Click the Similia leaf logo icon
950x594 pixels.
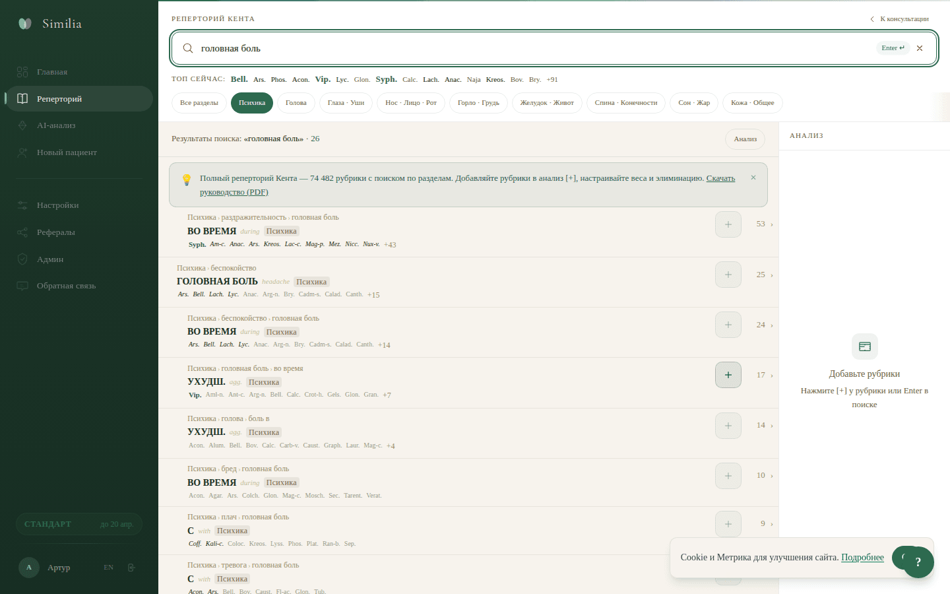pyautogui.click(x=25, y=24)
